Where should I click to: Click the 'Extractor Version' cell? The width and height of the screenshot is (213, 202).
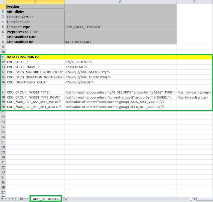[x=35, y=17]
